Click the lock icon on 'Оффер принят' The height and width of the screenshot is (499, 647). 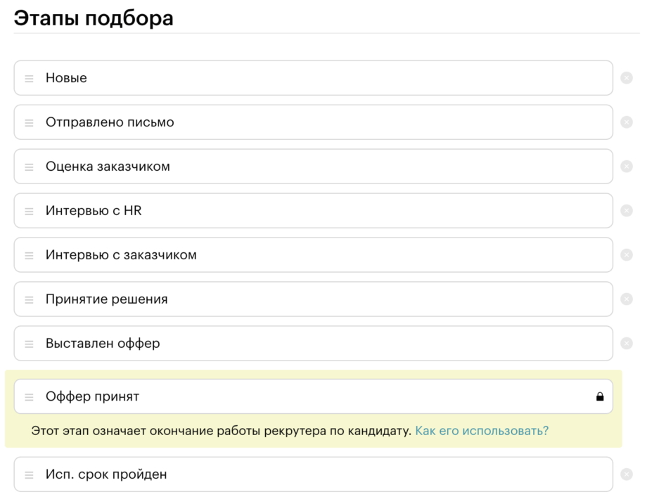[600, 396]
